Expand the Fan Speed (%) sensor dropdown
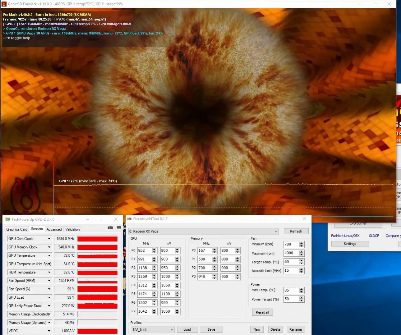The width and height of the screenshot is (401, 335). pos(49,289)
